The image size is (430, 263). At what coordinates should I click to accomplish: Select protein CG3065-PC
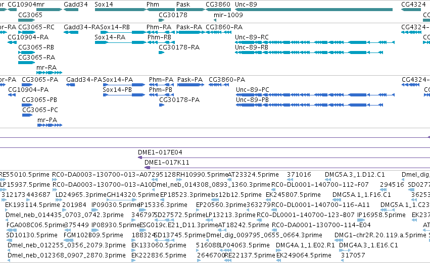[x=27, y=115]
